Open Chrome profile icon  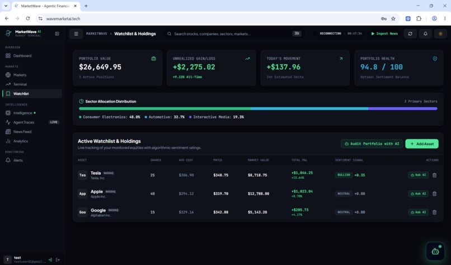pyautogui.click(x=434, y=18)
